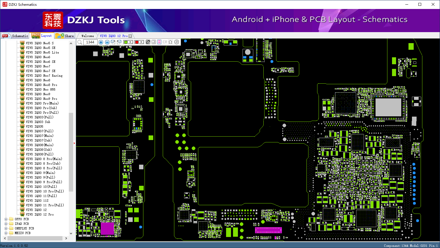Select the OPPO PCB folder
The image size is (440, 248).
point(22,219)
